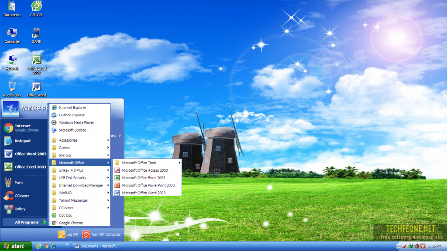Expand the Startup program folder
The height and width of the screenshot is (251, 447).
click(x=80, y=156)
